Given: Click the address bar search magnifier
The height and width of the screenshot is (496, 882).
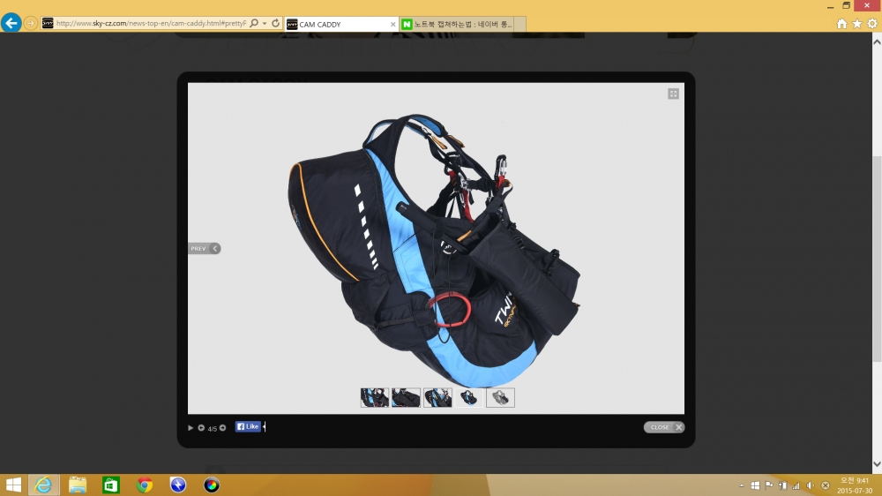Looking at the screenshot, I should (254, 23).
